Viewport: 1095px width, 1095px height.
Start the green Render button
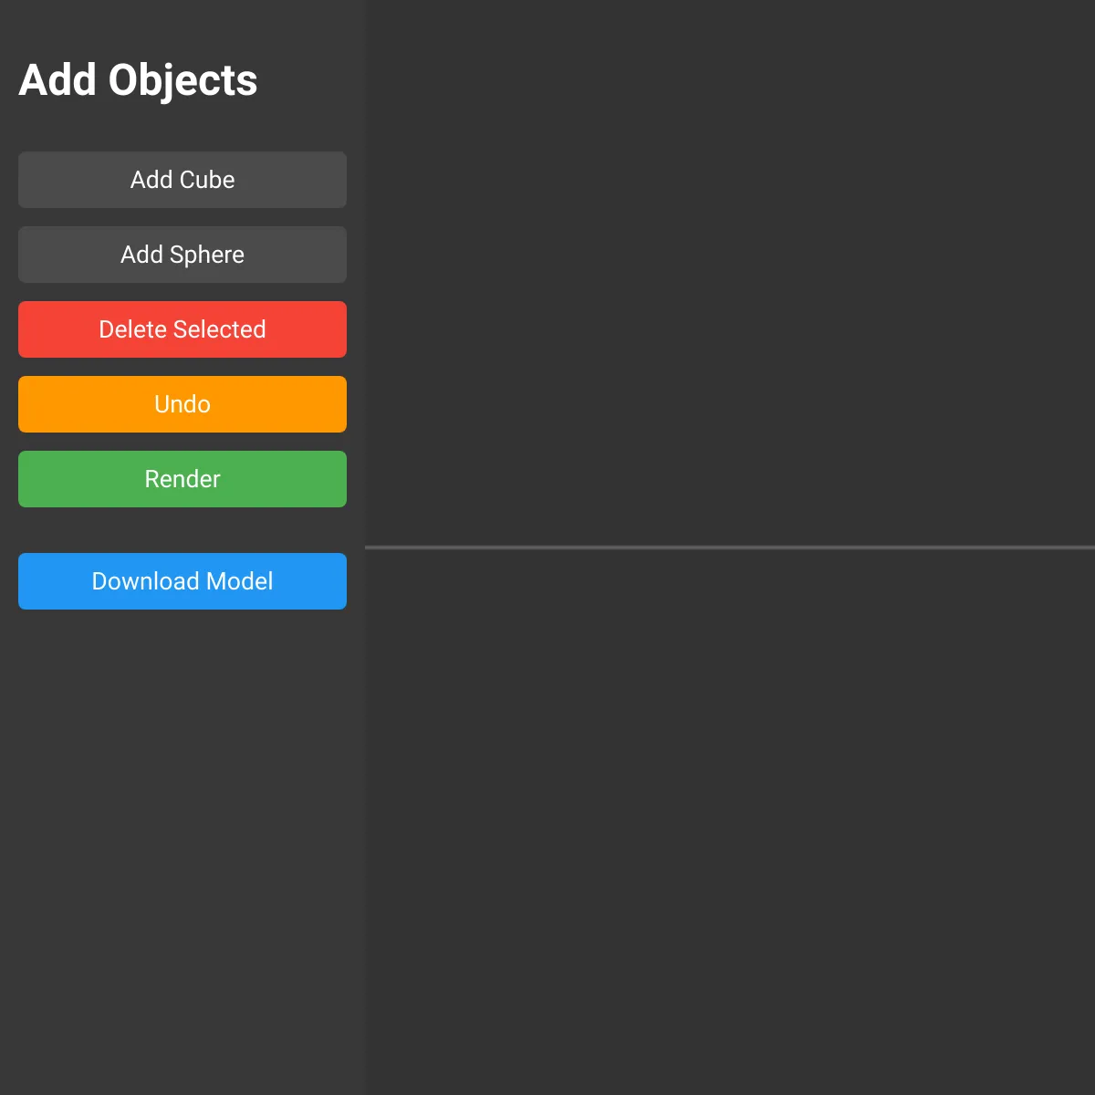tap(182, 479)
